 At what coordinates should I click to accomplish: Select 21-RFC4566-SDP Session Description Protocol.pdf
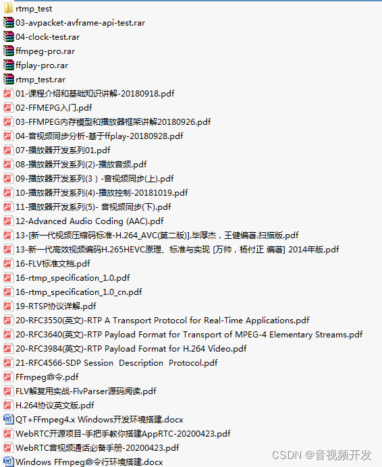click(x=117, y=363)
